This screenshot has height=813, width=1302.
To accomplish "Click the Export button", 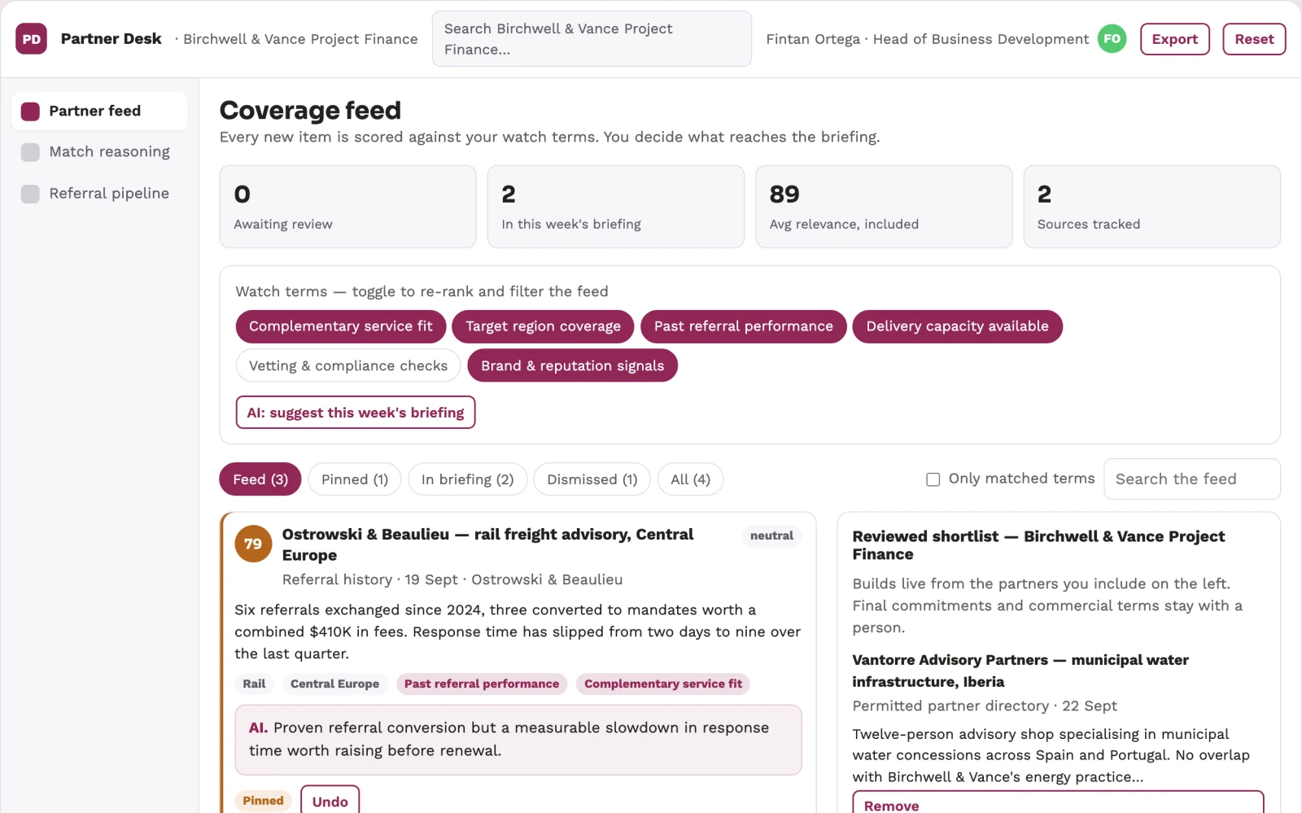I will [x=1174, y=39].
